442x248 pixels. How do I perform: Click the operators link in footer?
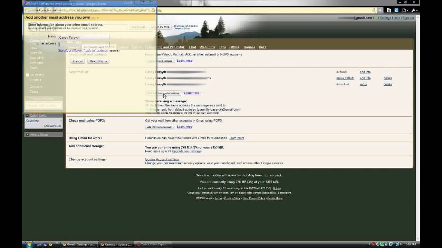(234, 175)
